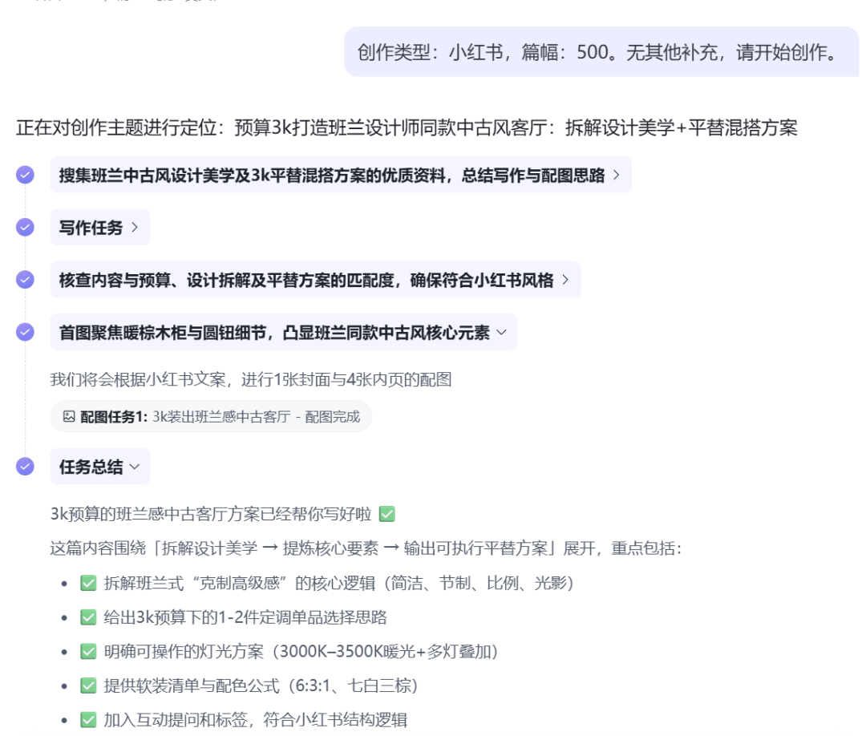Expand the 核查内容与预算 step
Viewport: 866px width, 736px height.
pyautogui.click(x=315, y=279)
